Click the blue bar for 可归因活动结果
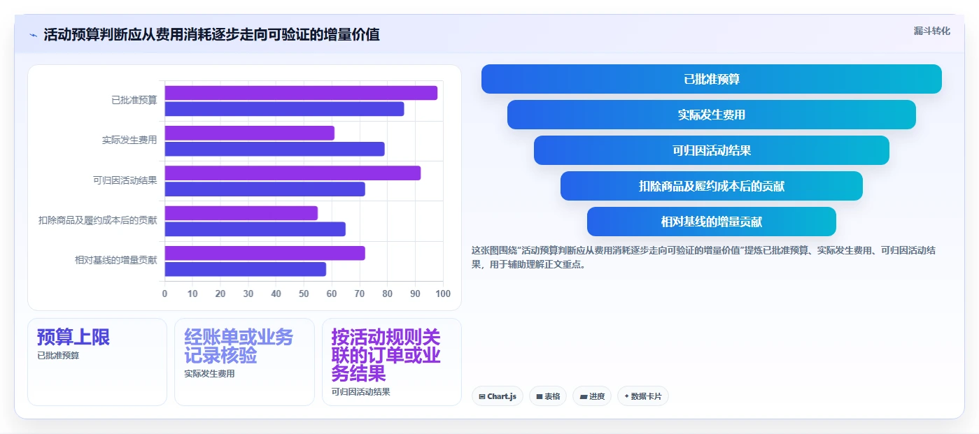Viewport: 979px width, 434px height. [265, 189]
